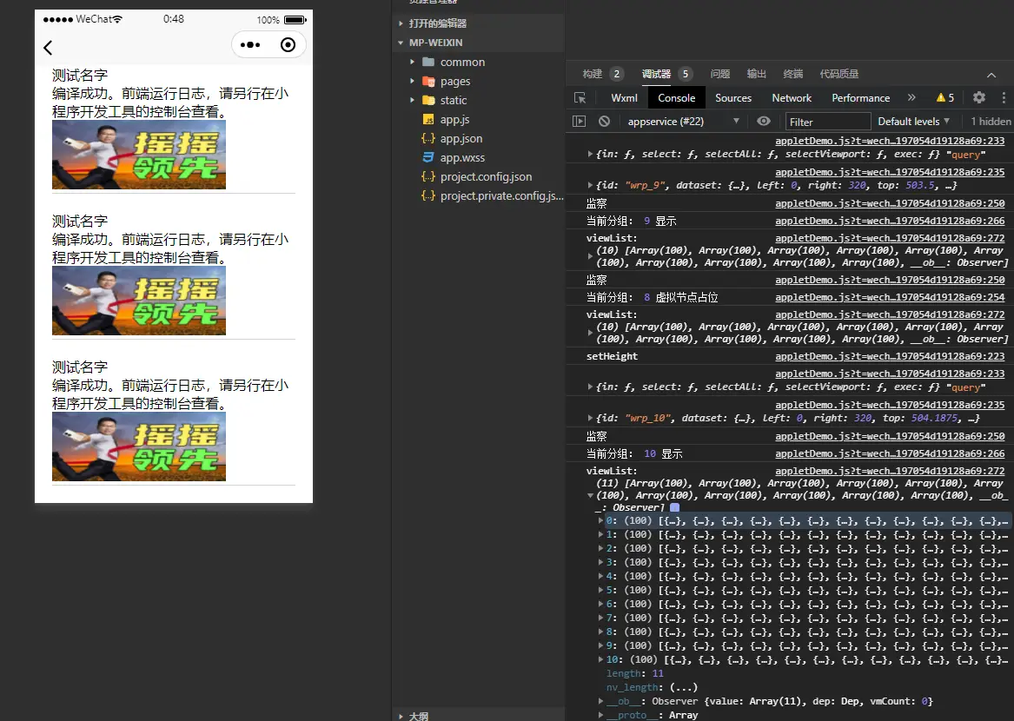
Task: Open the mini program three-dots menu
Action: (250, 44)
